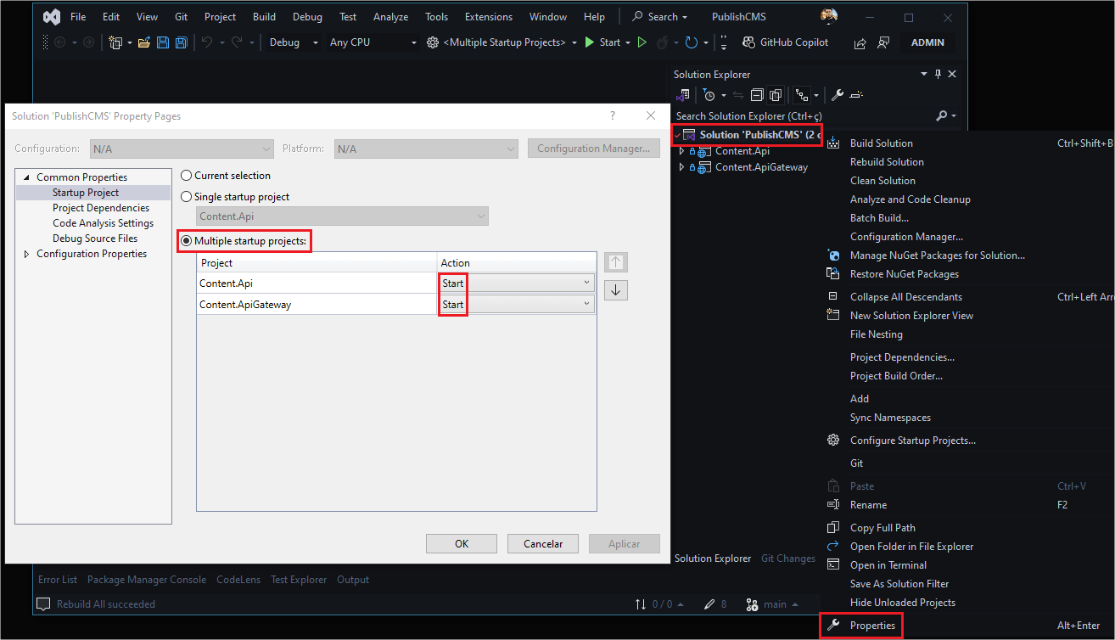Viewport: 1115px width, 640px height.
Task: Open the Build menu
Action: (x=264, y=17)
